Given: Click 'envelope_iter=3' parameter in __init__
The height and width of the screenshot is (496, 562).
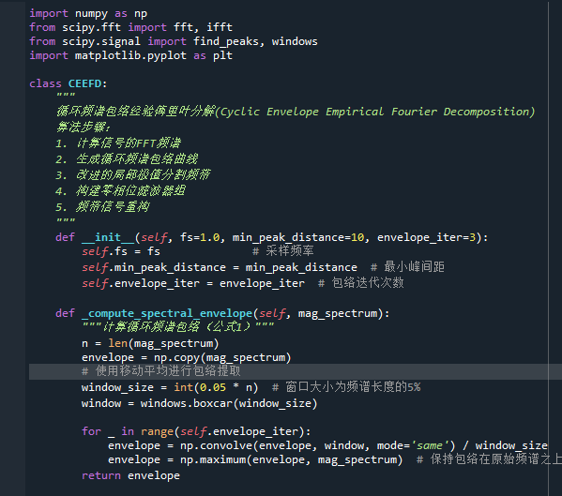Looking at the screenshot, I should click(426, 237).
